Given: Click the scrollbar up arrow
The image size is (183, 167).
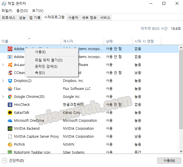Looking at the screenshot, I should coord(181,48).
